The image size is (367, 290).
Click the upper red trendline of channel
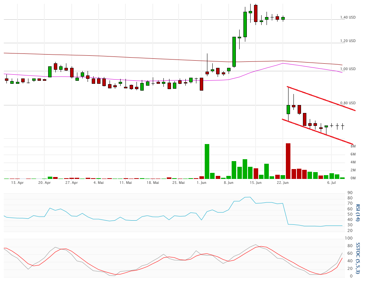[x=322, y=99]
